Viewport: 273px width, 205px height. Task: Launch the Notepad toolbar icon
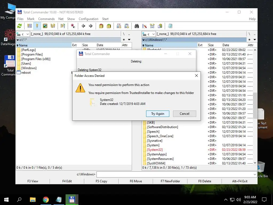[170, 26]
